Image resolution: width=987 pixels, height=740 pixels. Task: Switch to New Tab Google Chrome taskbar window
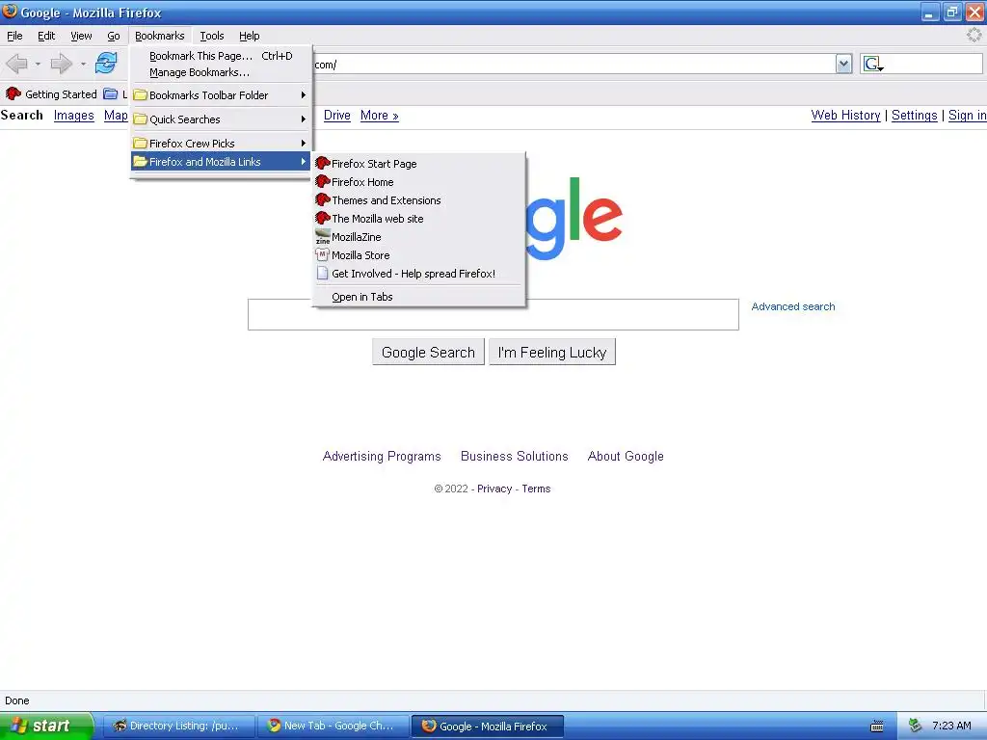333,727
